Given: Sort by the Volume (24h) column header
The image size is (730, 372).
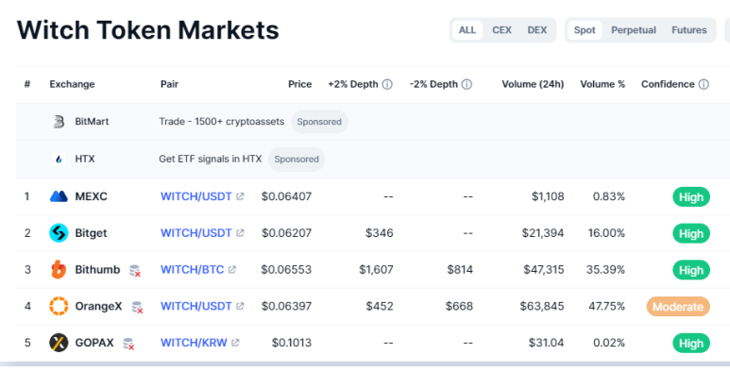Looking at the screenshot, I should point(533,84).
